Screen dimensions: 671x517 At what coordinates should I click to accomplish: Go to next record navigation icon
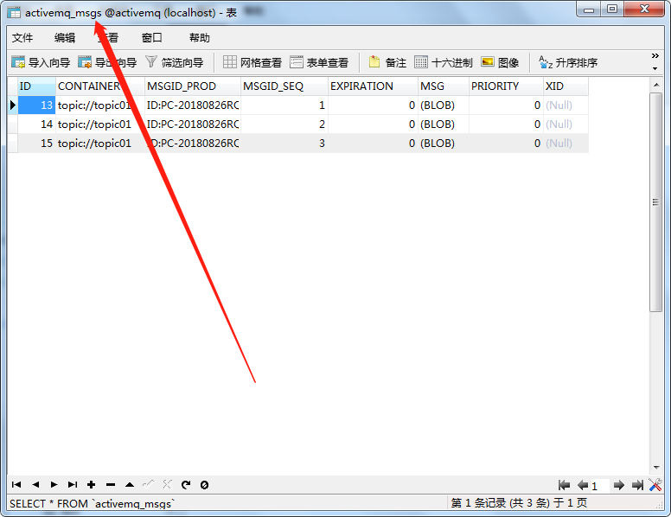pyautogui.click(x=54, y=484)
